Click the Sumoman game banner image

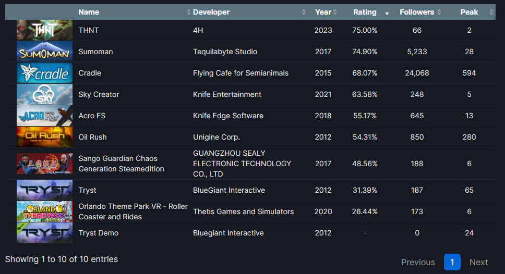point(44,52)
